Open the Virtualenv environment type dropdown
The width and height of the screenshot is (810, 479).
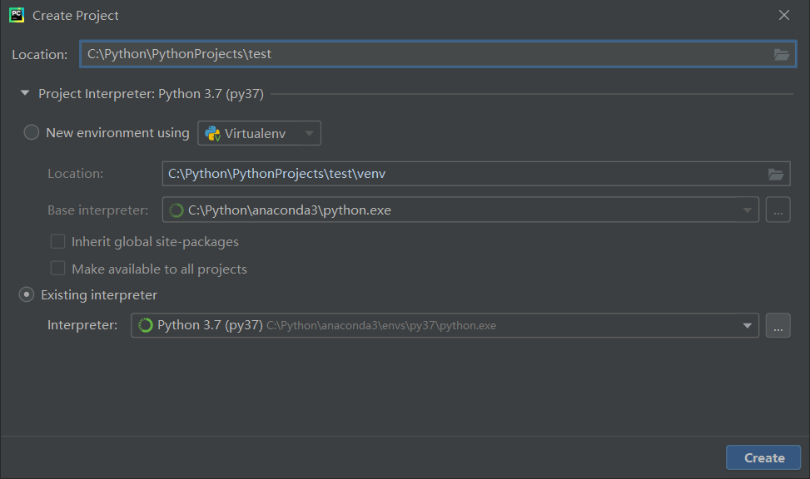point(260,133)
